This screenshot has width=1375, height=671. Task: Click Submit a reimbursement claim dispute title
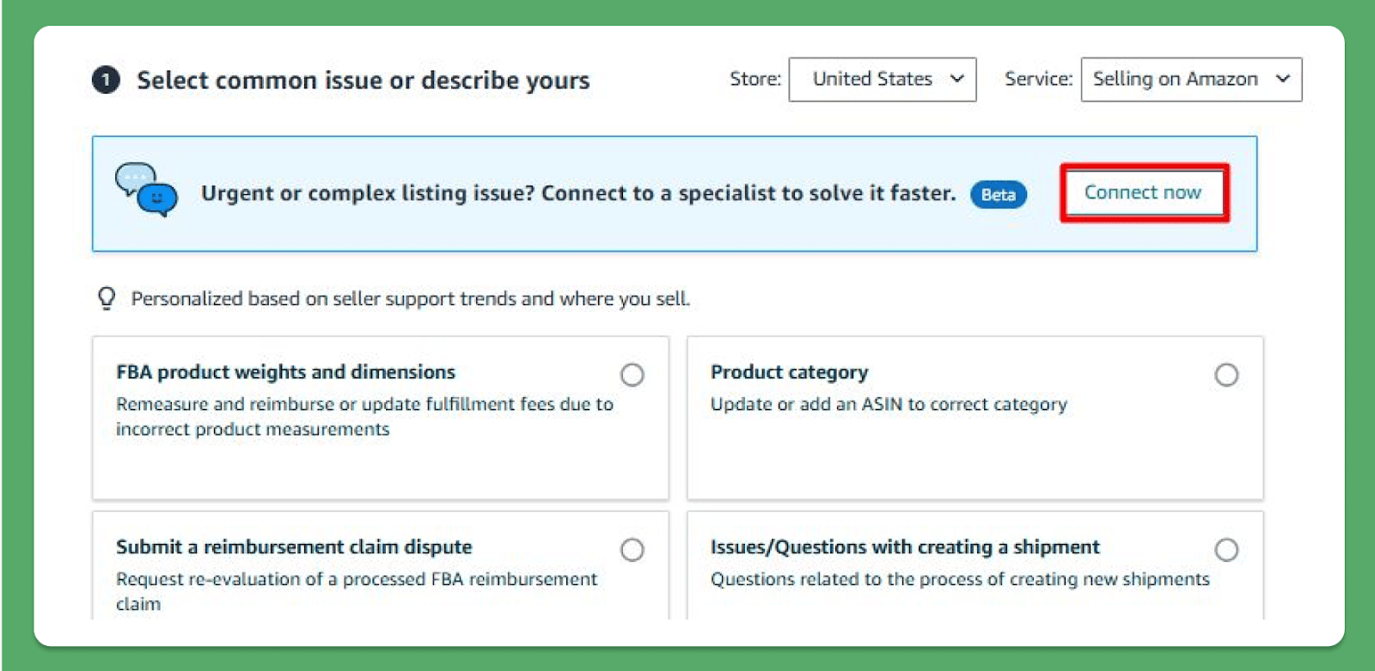(x=294, y=547)
